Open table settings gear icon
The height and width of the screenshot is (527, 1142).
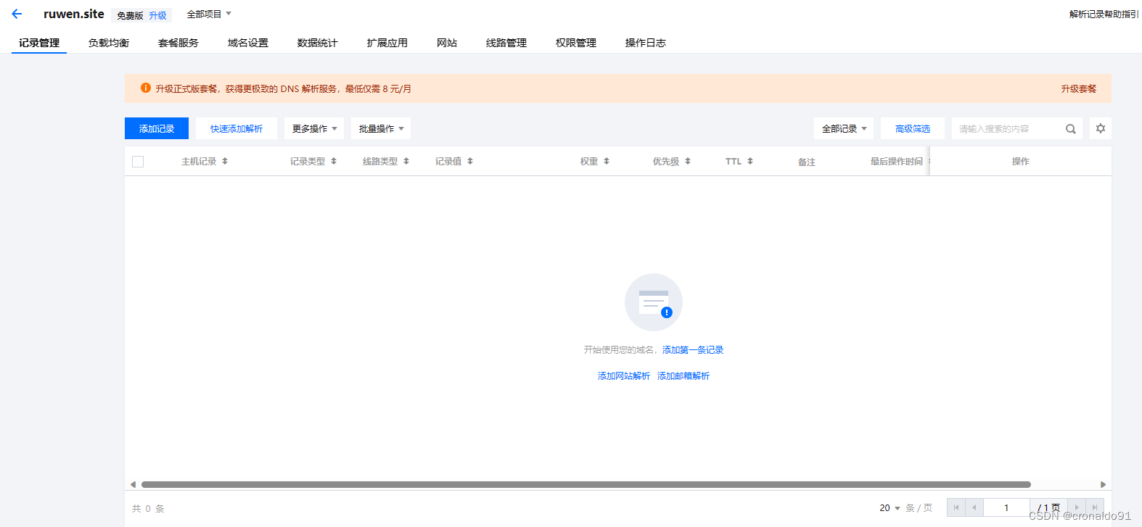pos(1101,128)
